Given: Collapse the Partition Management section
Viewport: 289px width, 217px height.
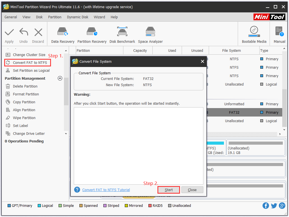Looking at the screenshot, I should pyautogui.click(x=60, y=78).
